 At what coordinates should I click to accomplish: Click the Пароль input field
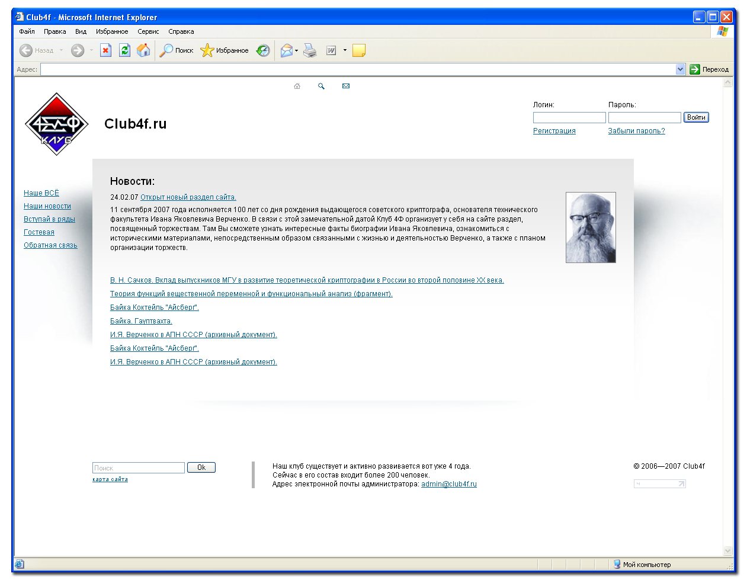coord(645,117)
